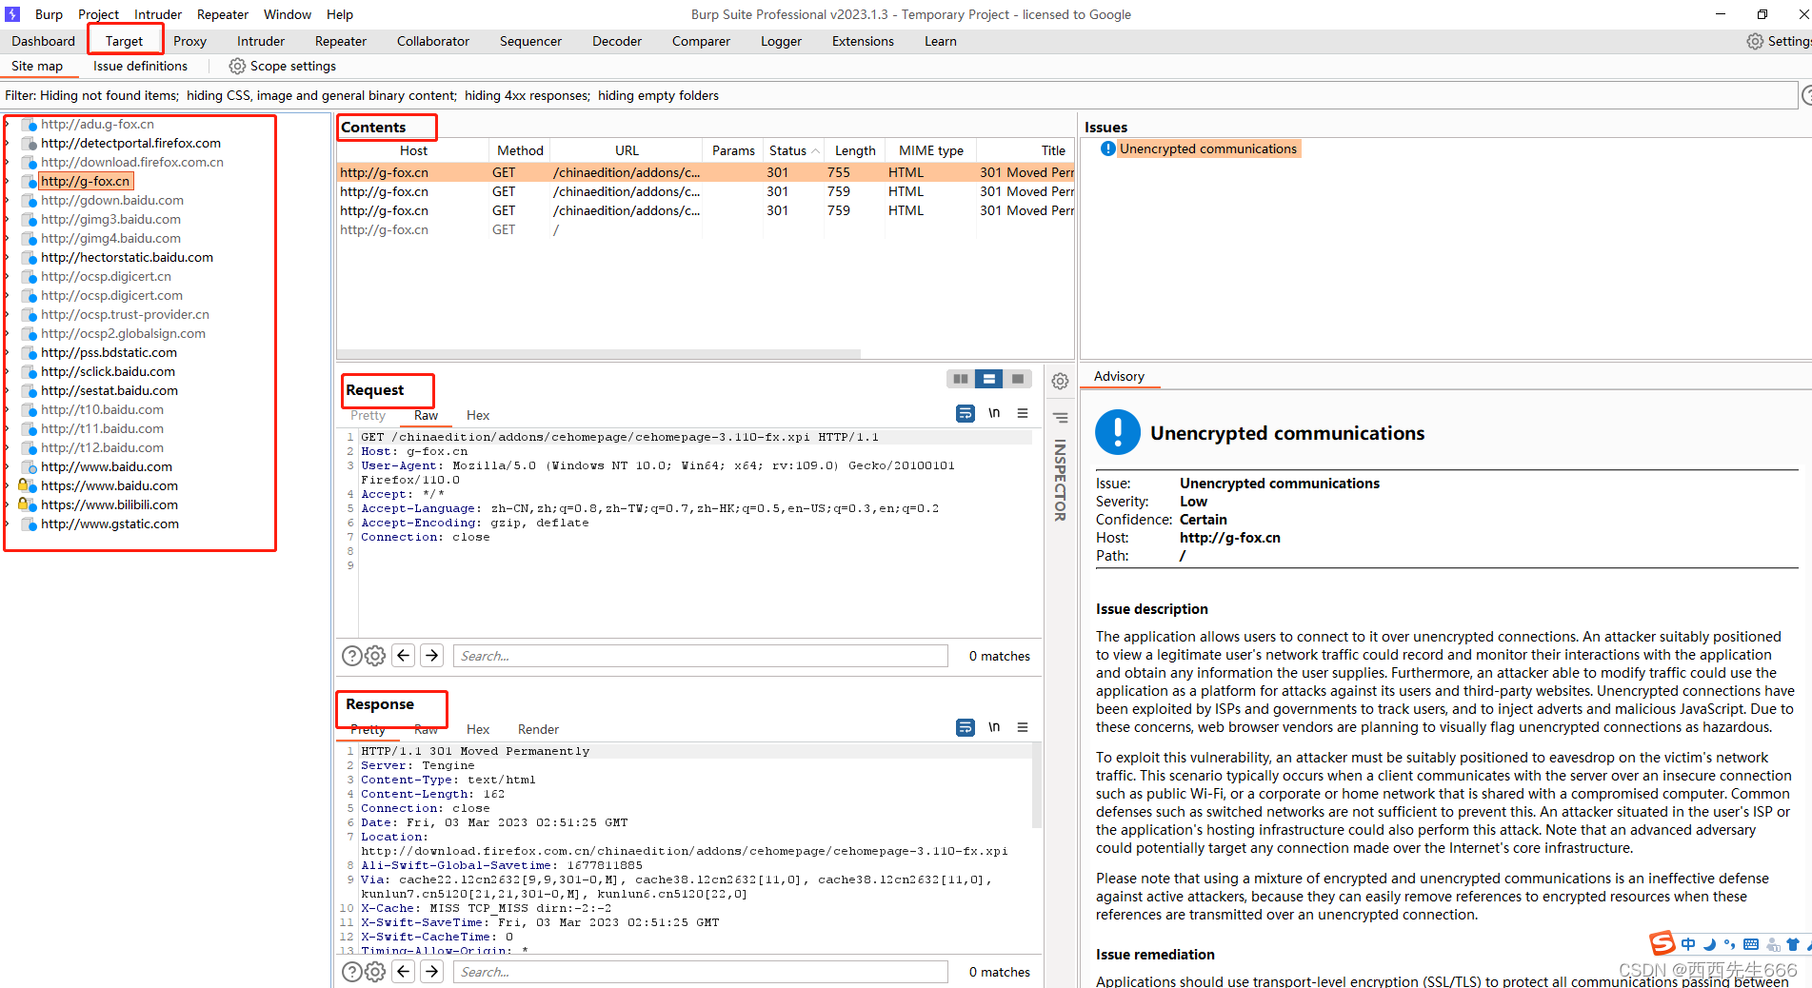Go to previous match in Request search
The image size is (1812, 988).
pyautogui.click(x=404, y=656)
